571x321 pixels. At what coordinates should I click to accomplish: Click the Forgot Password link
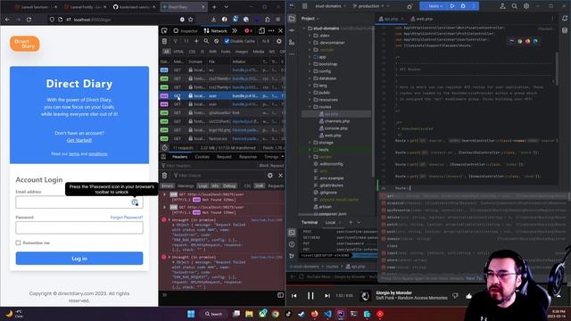coord(127,218)
